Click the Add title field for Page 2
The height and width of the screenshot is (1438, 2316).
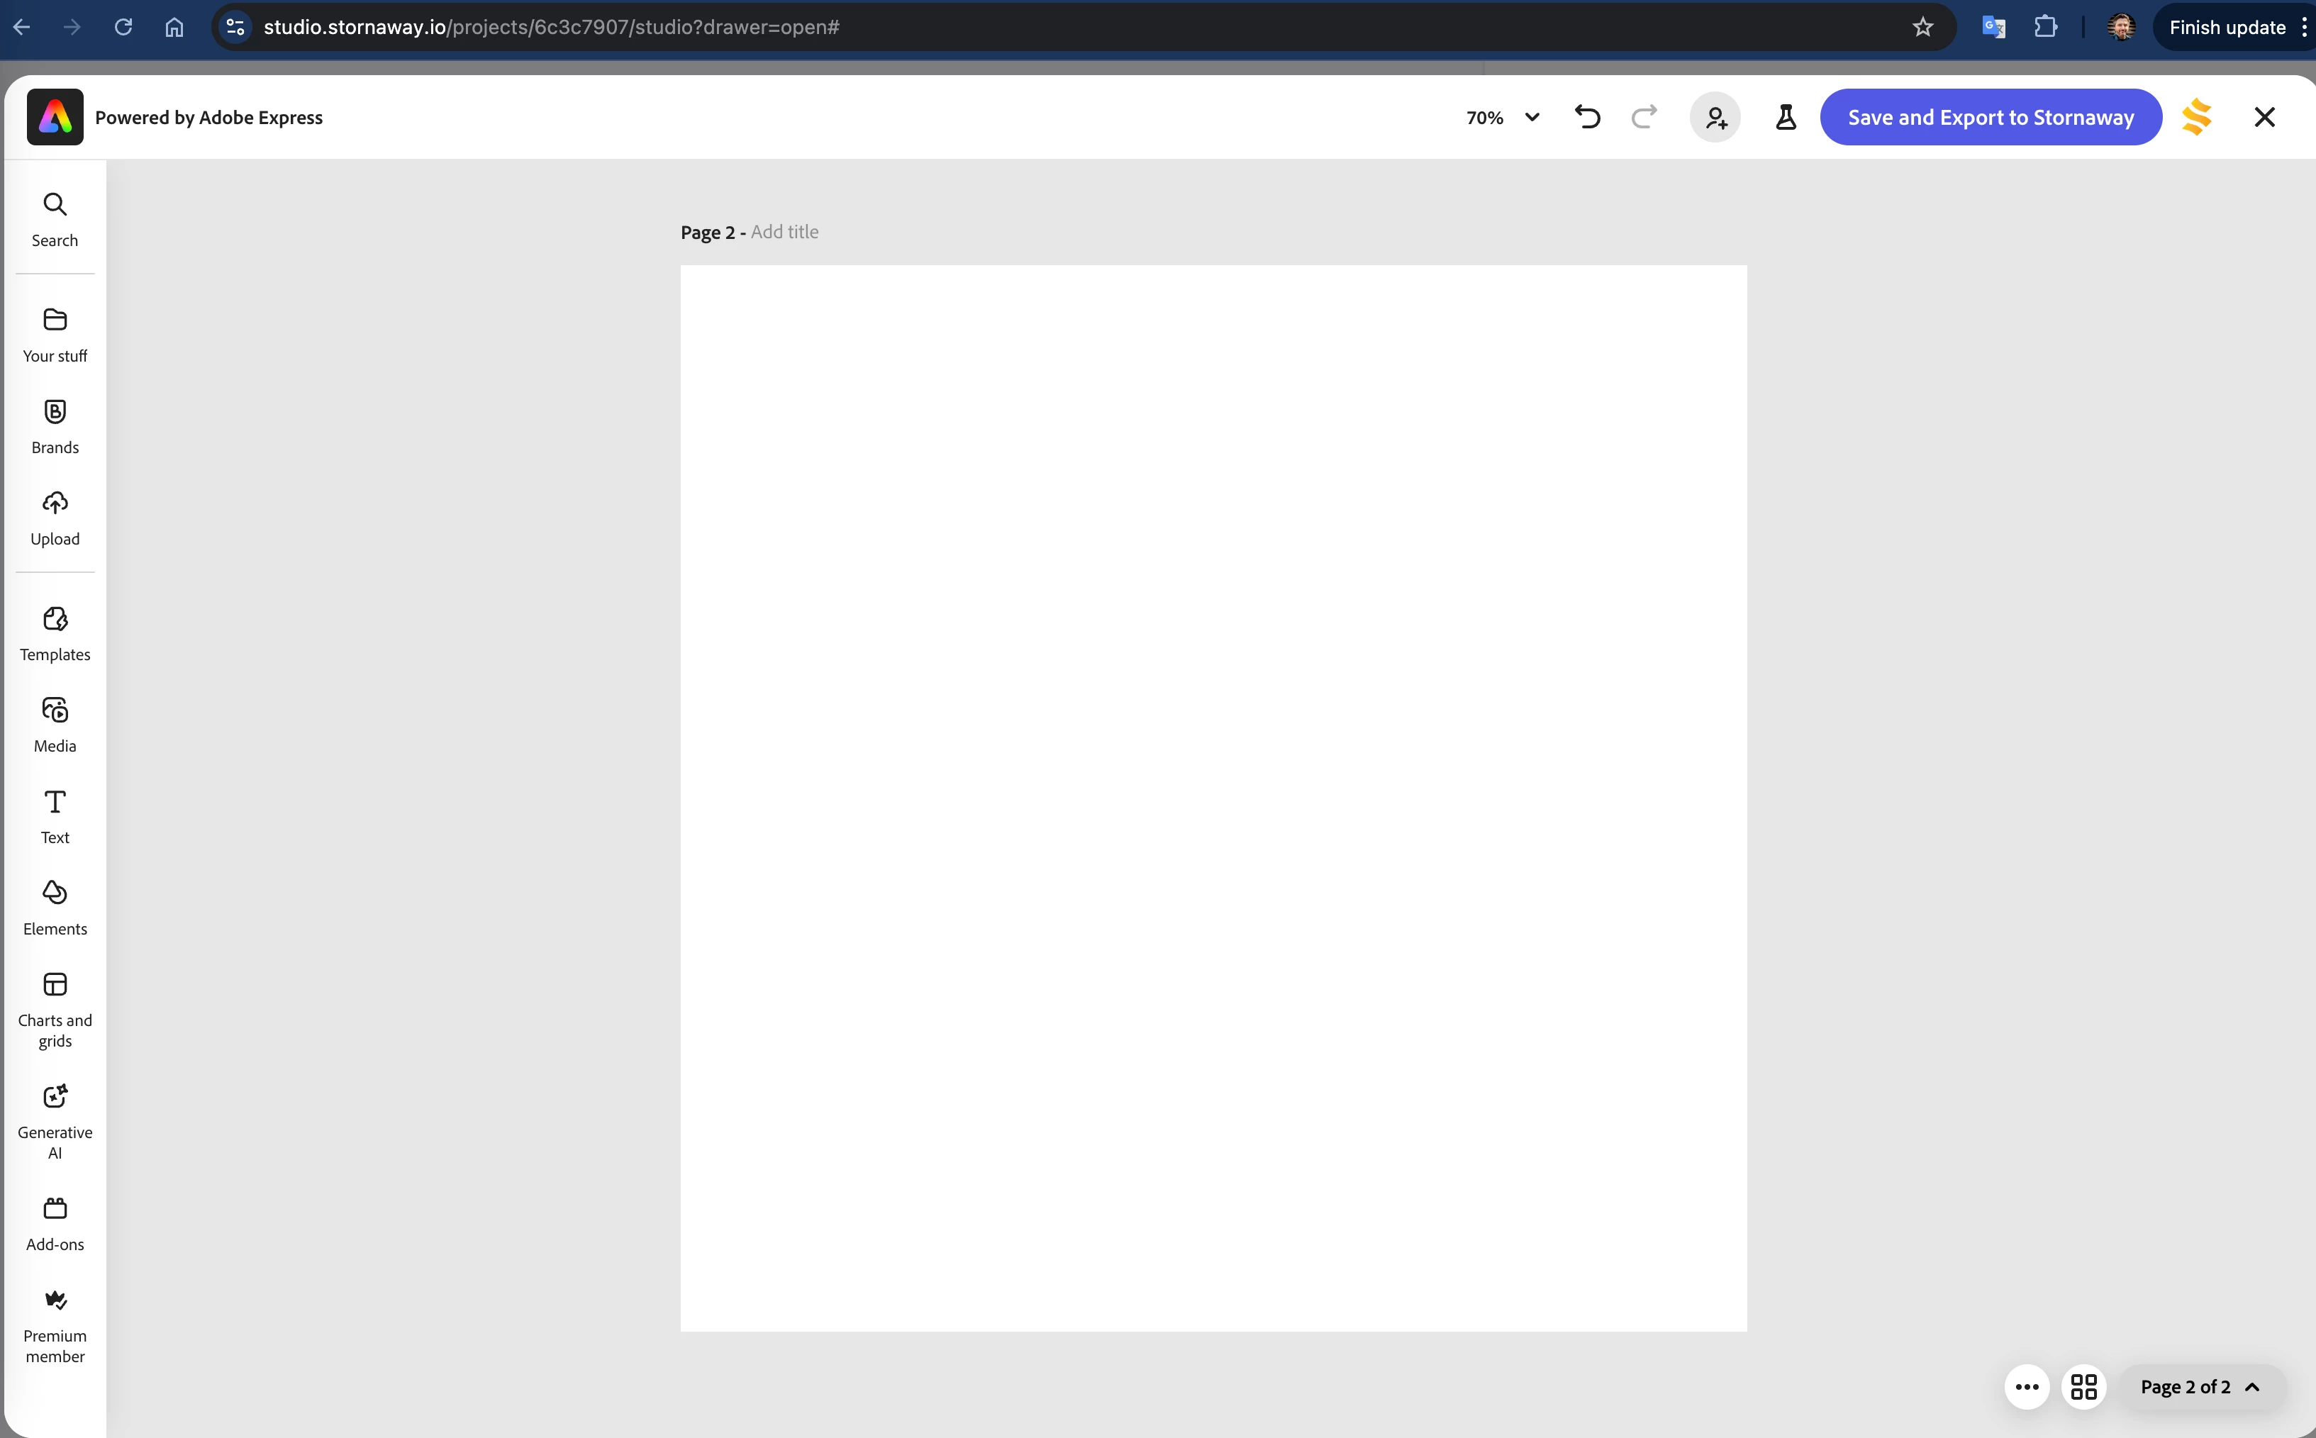784,232
